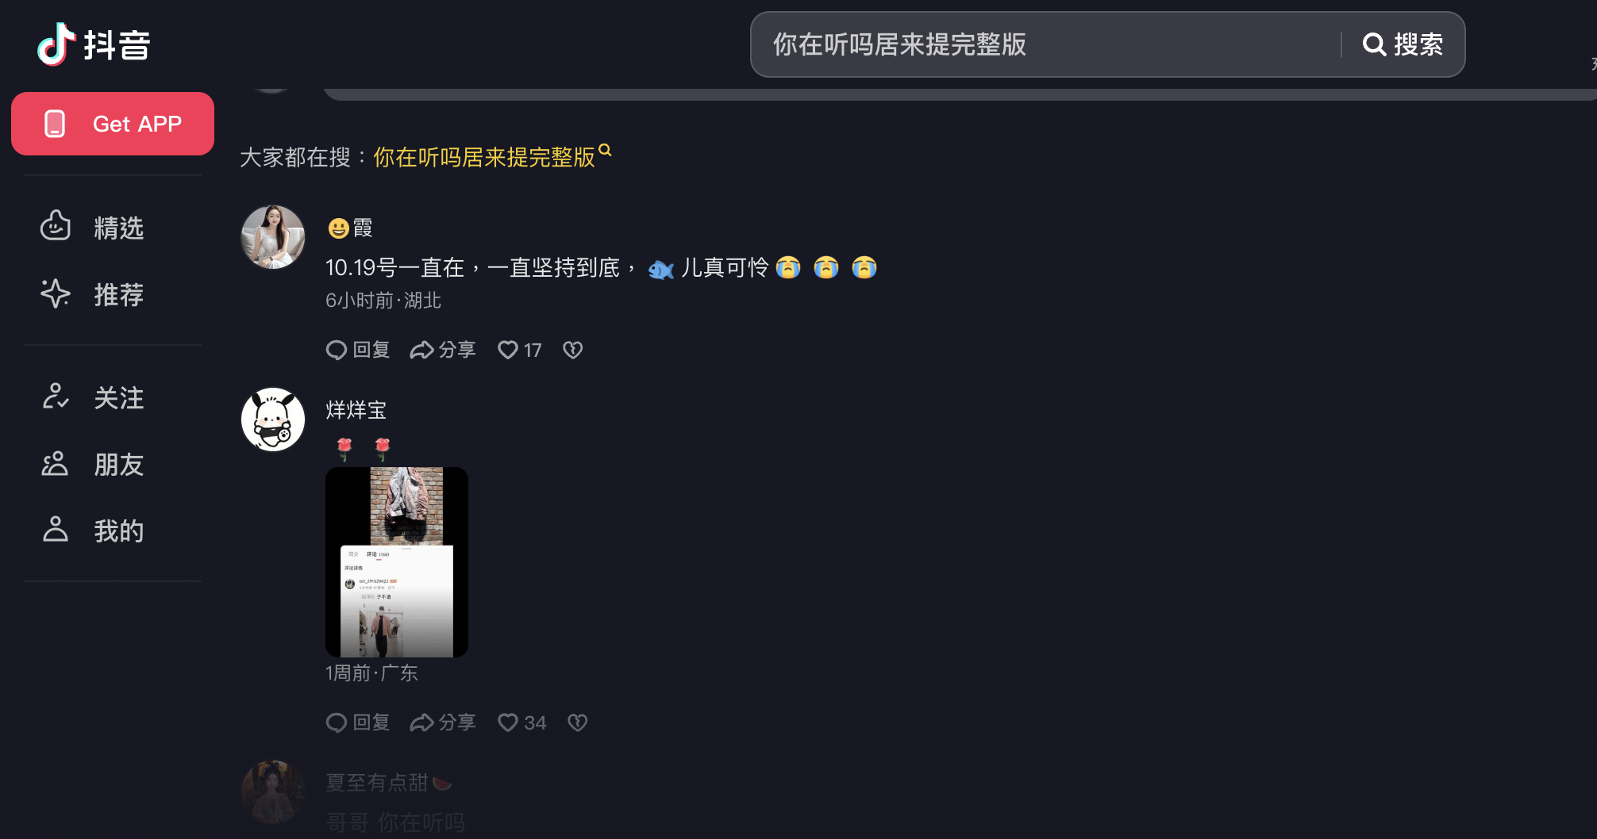This screenshot has height=839, width=1597.
Task: Dislike 霞's comment with broken heart
Action: [573, 350]
